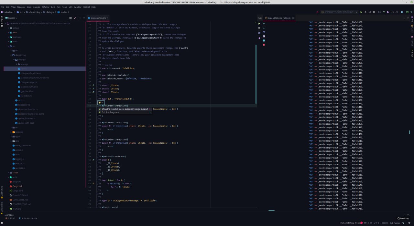Click the Terminal side tool window button
The width and height of the screenshot is (414, 226).
pyautogui.click(x=412, y=41)
